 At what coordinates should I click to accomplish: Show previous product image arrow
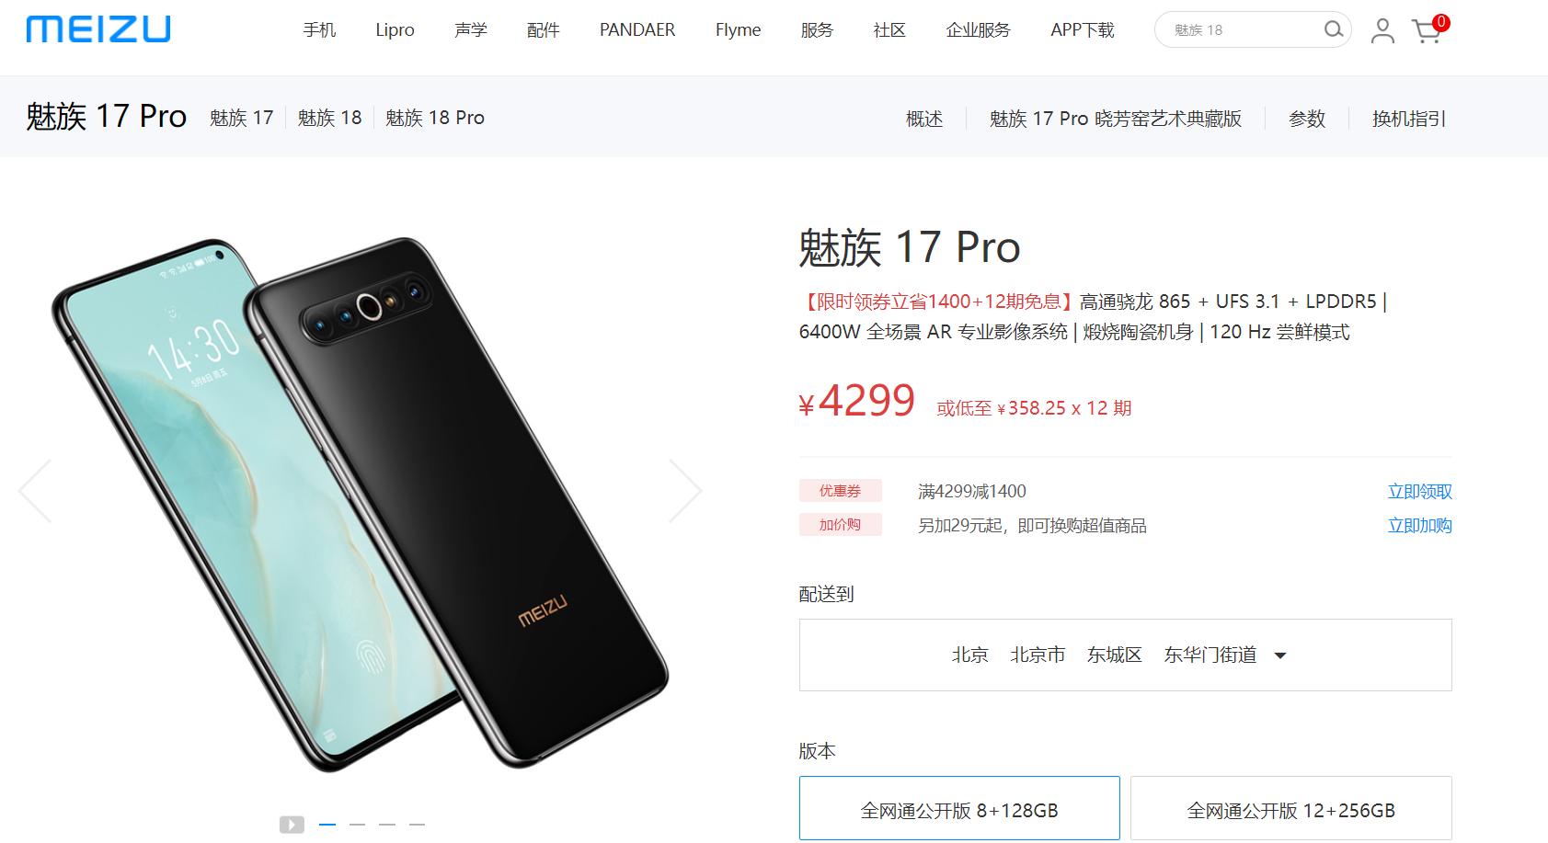pyautogui.click(x=35, y=491)
